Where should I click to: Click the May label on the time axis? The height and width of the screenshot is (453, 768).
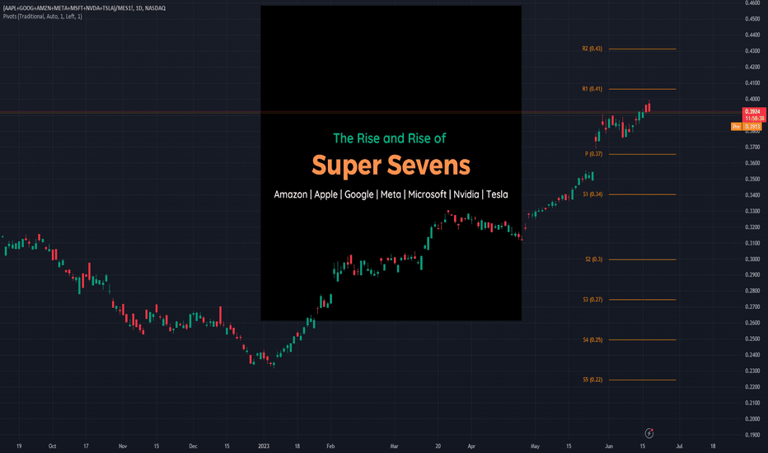535,446
